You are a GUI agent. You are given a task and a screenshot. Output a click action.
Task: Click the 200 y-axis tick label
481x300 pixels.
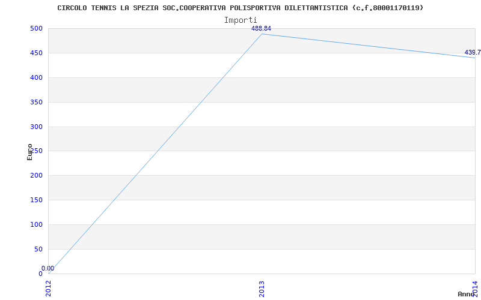[36, 175]
